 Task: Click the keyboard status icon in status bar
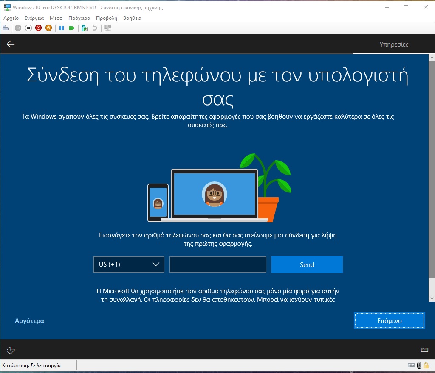click(411, 365)
